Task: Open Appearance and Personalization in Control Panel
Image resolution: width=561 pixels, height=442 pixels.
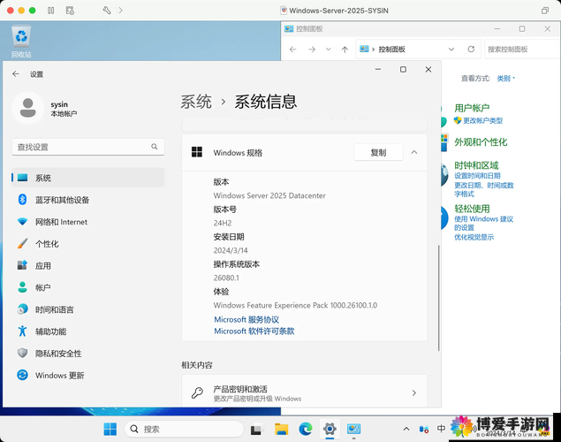Action: 481,142
